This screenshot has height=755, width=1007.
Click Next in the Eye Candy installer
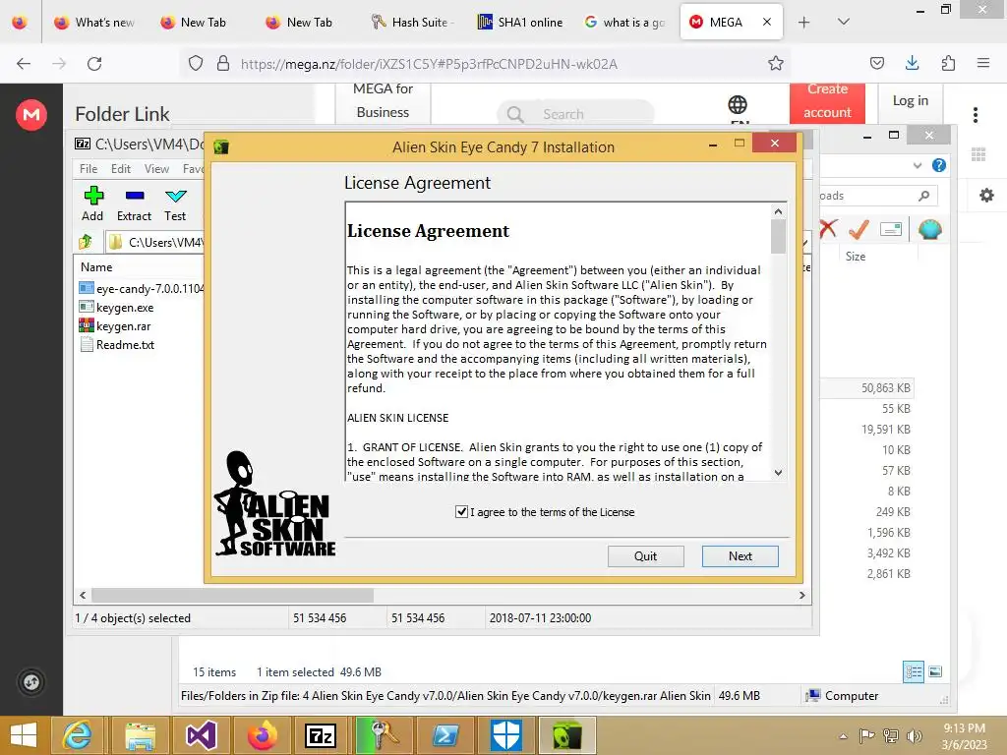(x=740, y=556)
